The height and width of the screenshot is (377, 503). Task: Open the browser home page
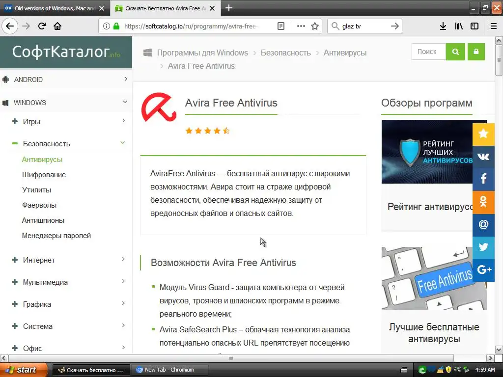pyautogui.click(x=57, y=26)
